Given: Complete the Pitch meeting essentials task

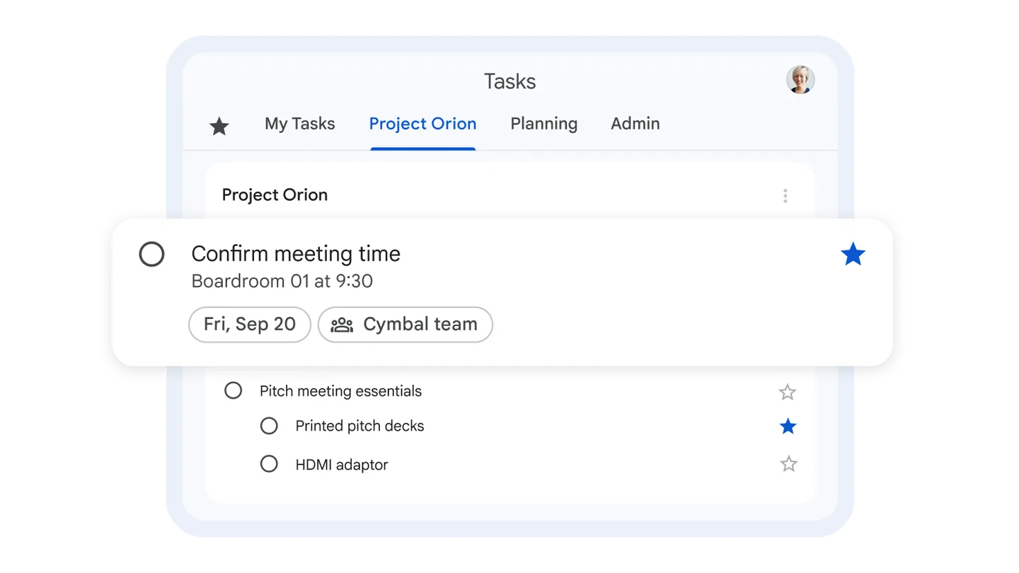Looking at the screenshot, I should coord(233,390).
